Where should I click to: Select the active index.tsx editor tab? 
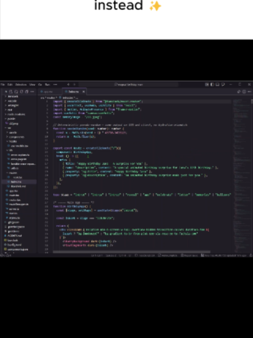[x=73, y=92]
